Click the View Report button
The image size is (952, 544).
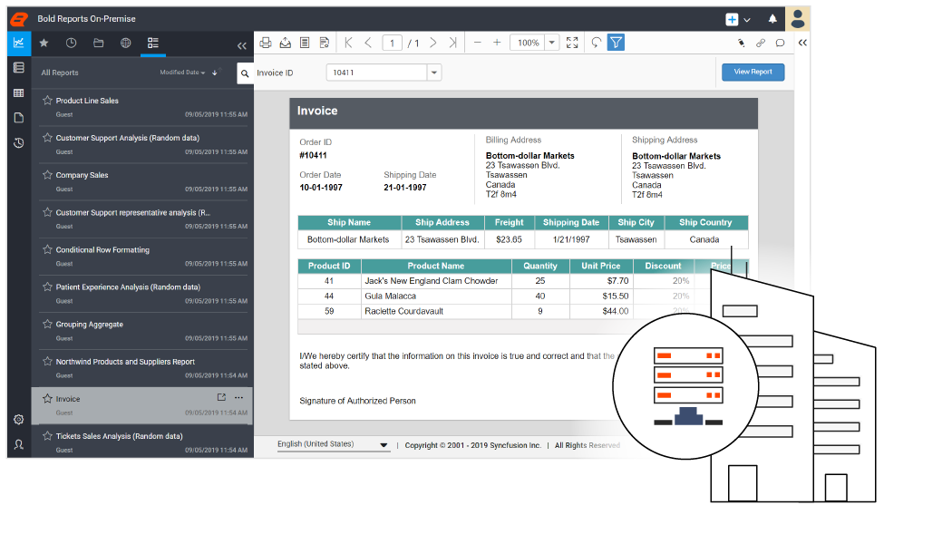[753, 72]
